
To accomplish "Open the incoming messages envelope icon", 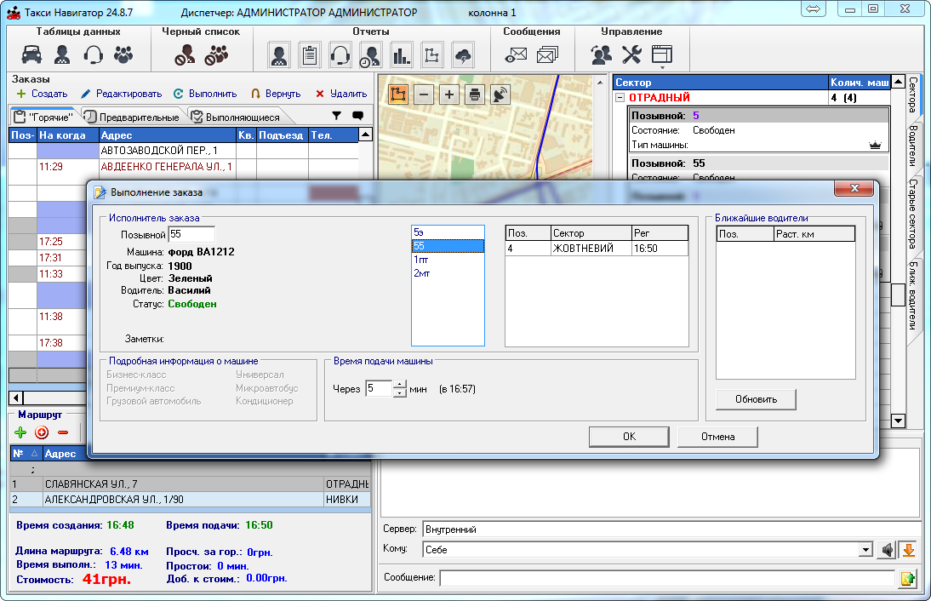I will (x=517, y=55).
